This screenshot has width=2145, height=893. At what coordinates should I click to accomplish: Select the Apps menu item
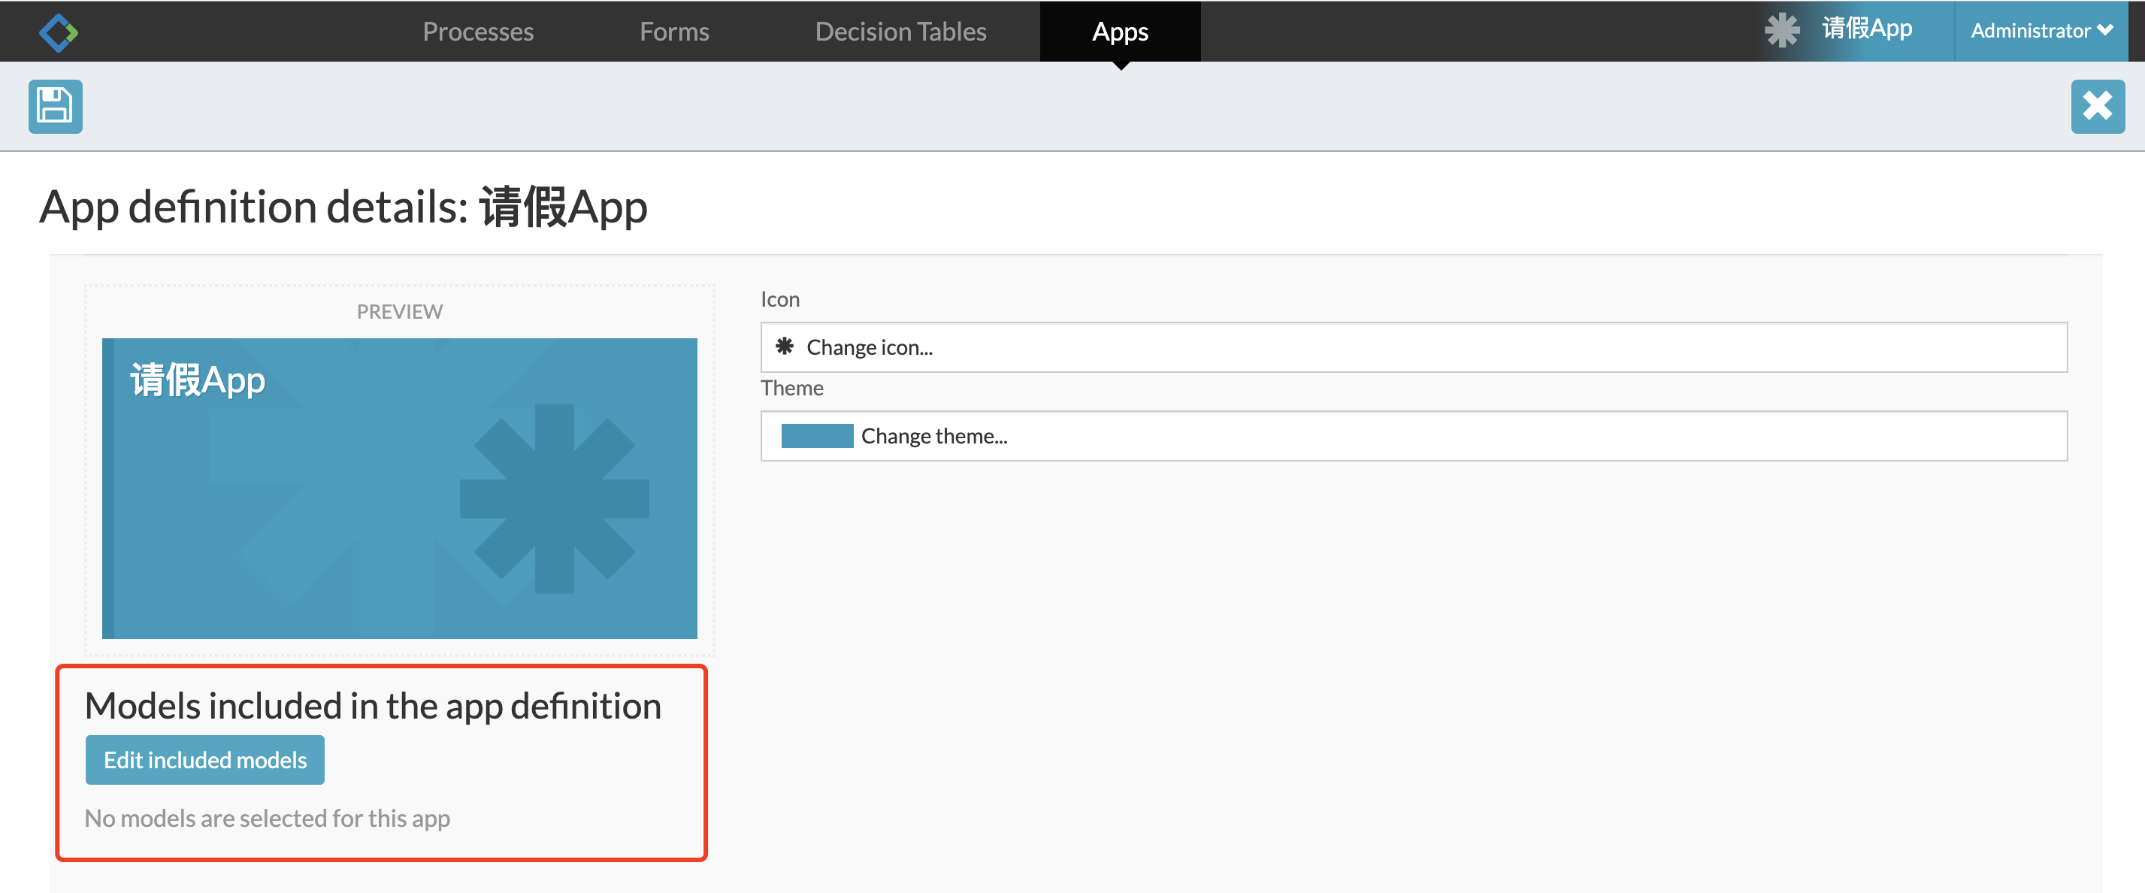click(1120, 31)
